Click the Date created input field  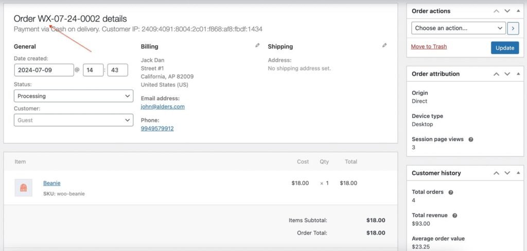[44, 70]
